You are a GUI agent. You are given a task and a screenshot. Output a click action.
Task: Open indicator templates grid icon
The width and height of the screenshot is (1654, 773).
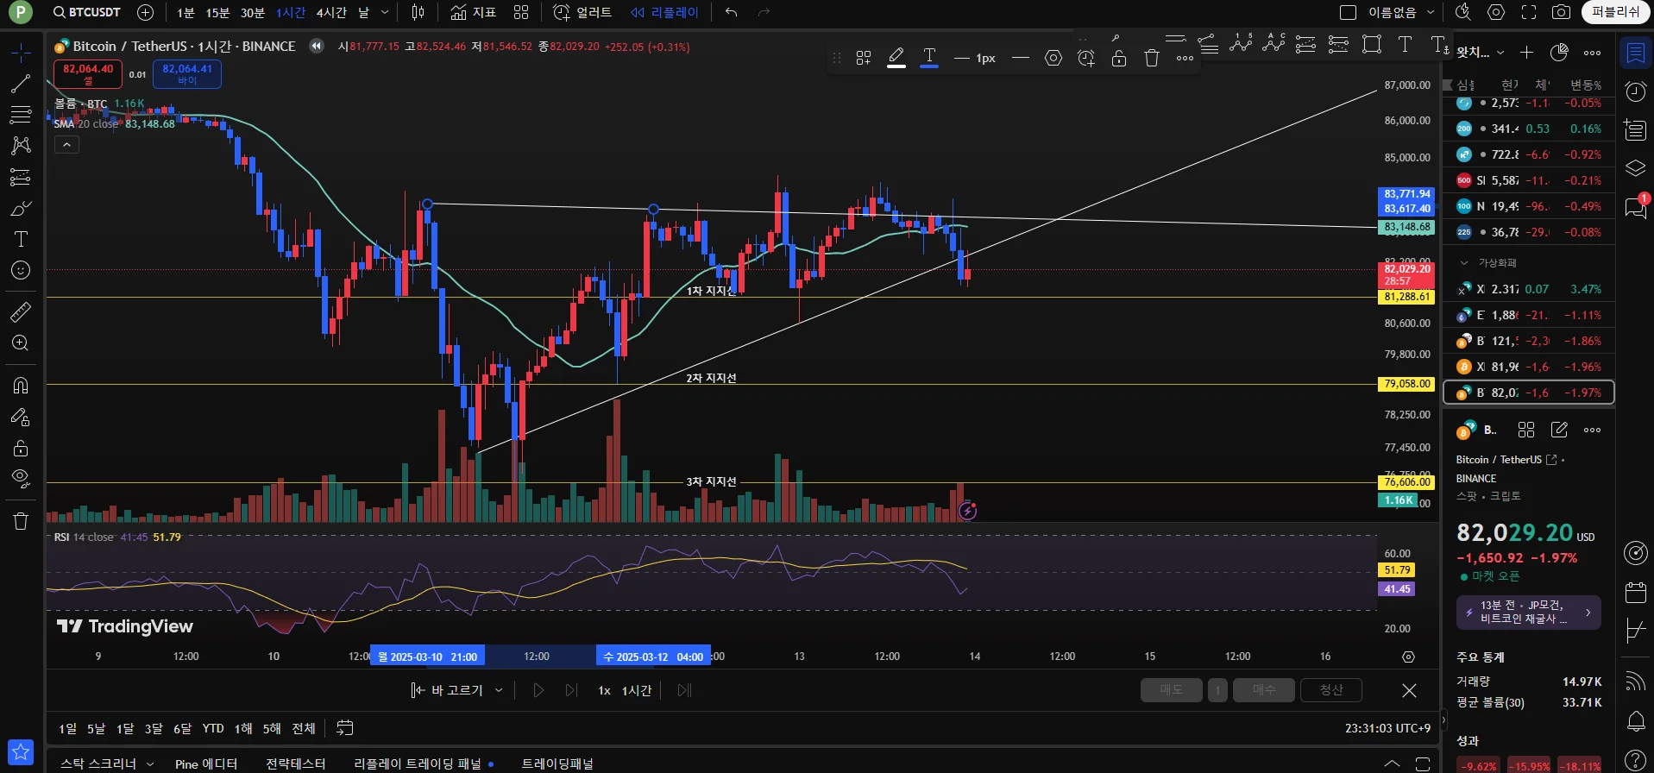(521, 12)
